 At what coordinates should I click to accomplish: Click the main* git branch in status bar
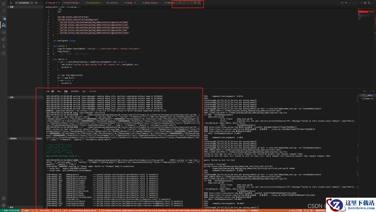tap(26, 210)
